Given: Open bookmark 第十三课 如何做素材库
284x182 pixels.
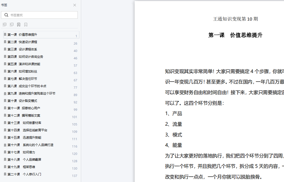Looking at the screenshot, I should tap(41, 123).
